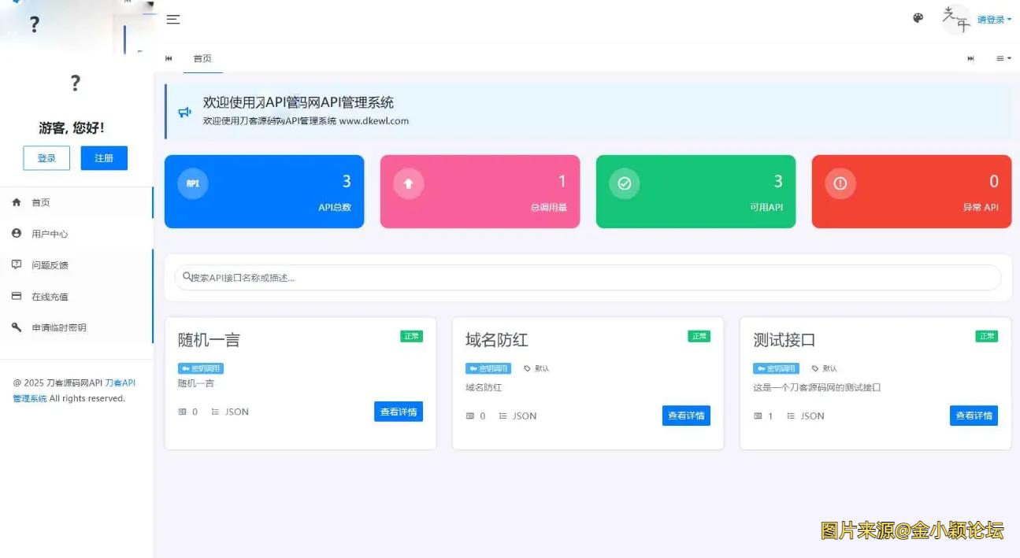Open the tab options list dropdown
Screen dimensions: 1020x558
pyautogui.click(x=1003, y=58)
